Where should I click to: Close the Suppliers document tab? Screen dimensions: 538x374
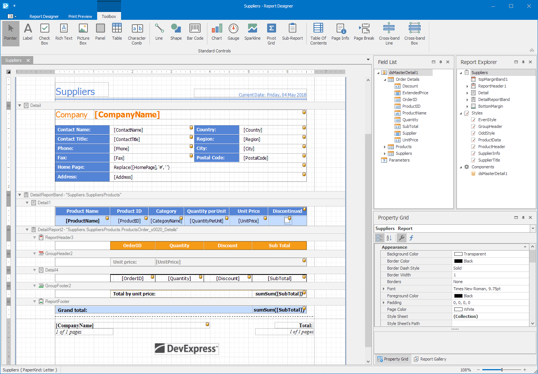coord(28,60)
